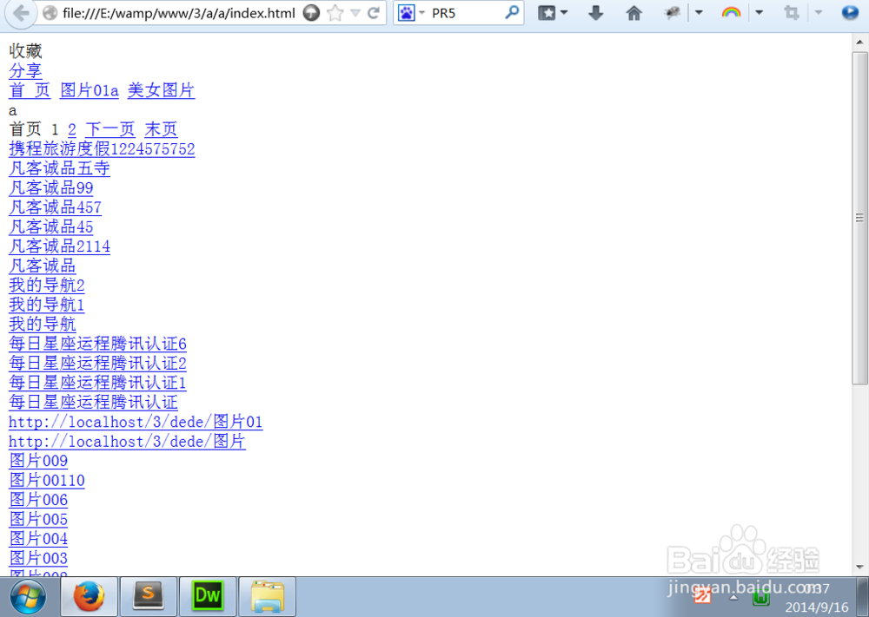The height and width of the screenshot is (617, 869).
Task: Click the green tray icon in system tray
Action: [x=761, y=598]
